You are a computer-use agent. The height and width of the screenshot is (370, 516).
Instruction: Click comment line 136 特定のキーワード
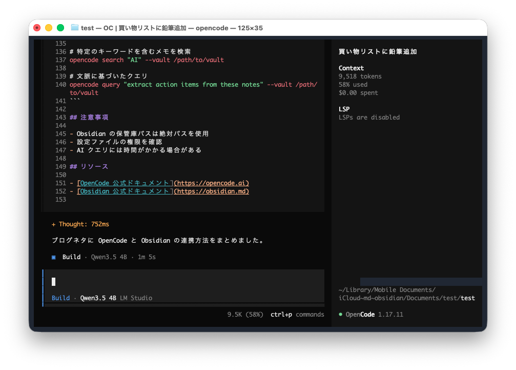click(130, 51)
